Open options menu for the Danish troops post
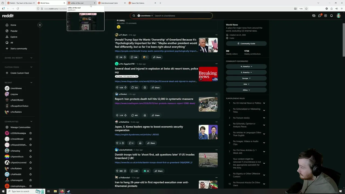 (x=216, y=150)
